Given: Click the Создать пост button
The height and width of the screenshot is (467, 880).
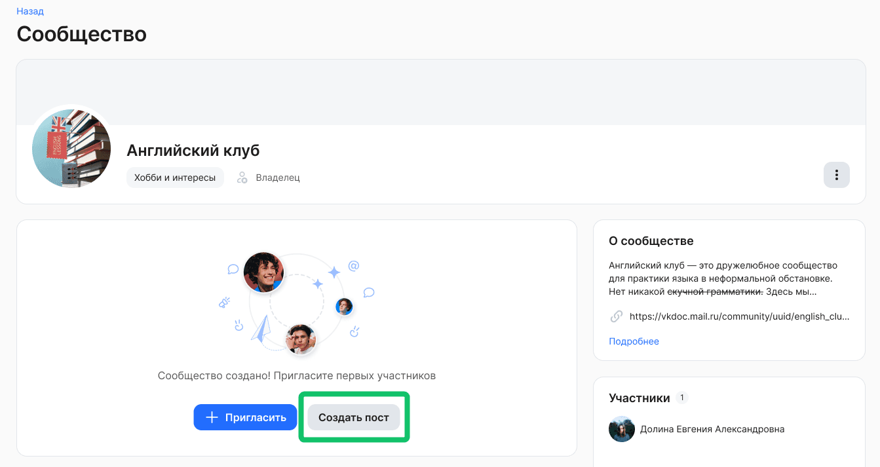Looking at the screenshot, I should coord(354,417).
